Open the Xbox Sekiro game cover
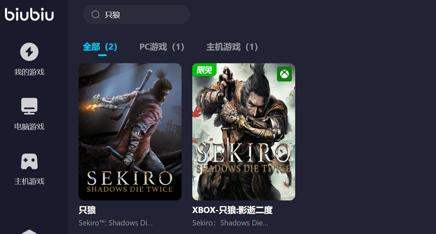Image resolution: width=436 pixels, height=234 pixels. [x=244, y=132]
